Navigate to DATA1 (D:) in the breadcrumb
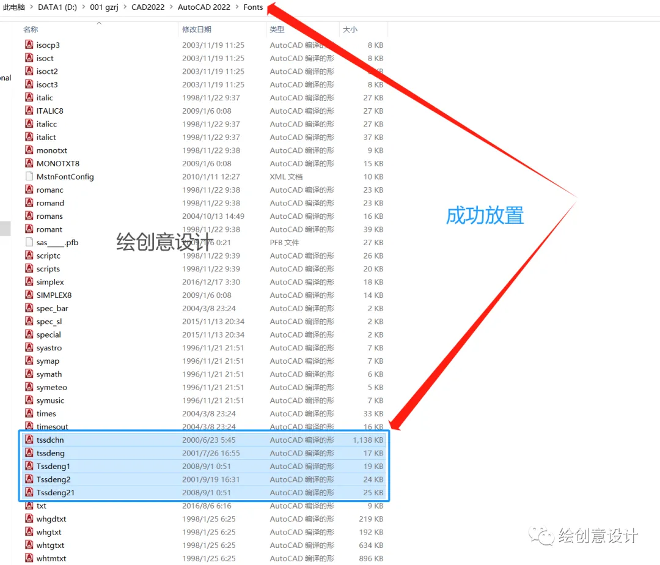Screen dimensions: 660x565 [57, 7]
